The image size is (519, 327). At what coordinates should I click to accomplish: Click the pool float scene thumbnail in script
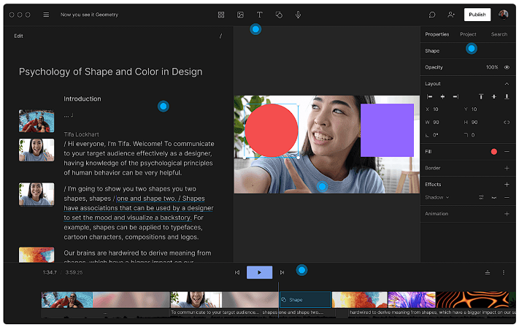tap(36, 121)
